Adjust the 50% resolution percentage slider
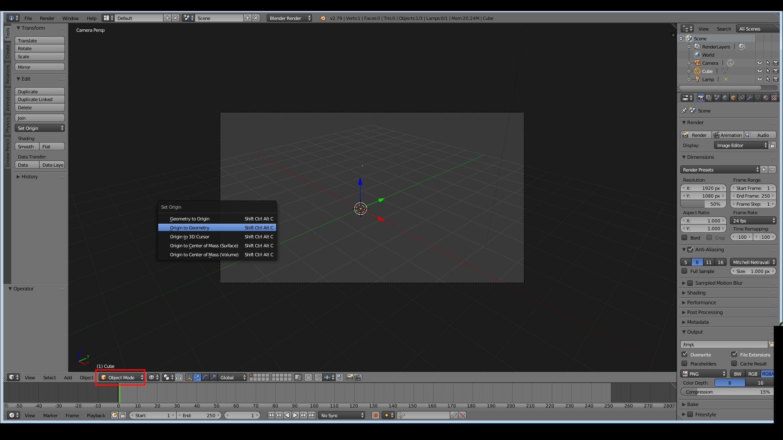Image resolution: width=783 pixels, height=440 pixels. (x=703, y=204)
